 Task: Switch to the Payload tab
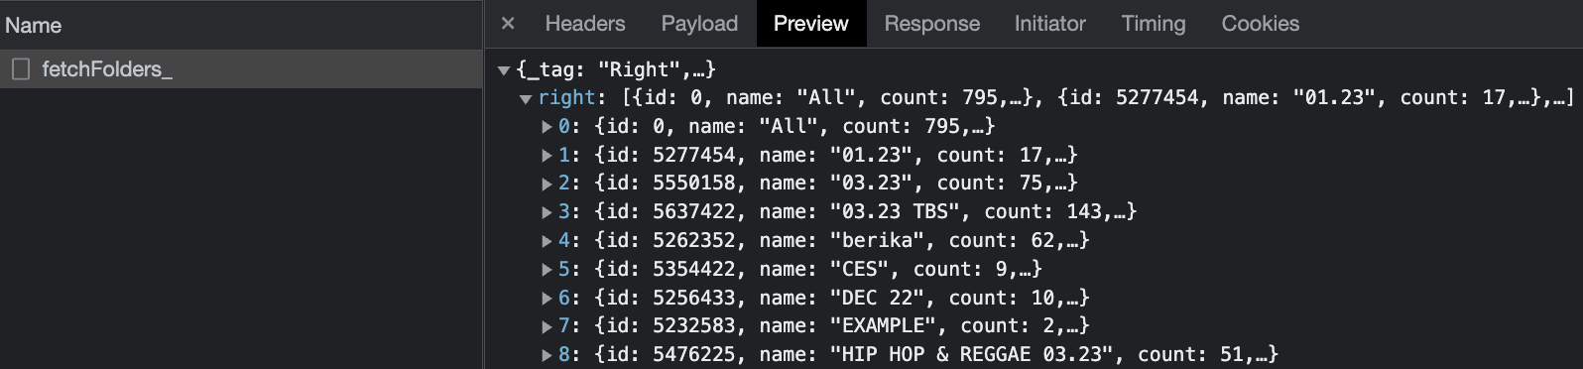(x=699, y=23)
